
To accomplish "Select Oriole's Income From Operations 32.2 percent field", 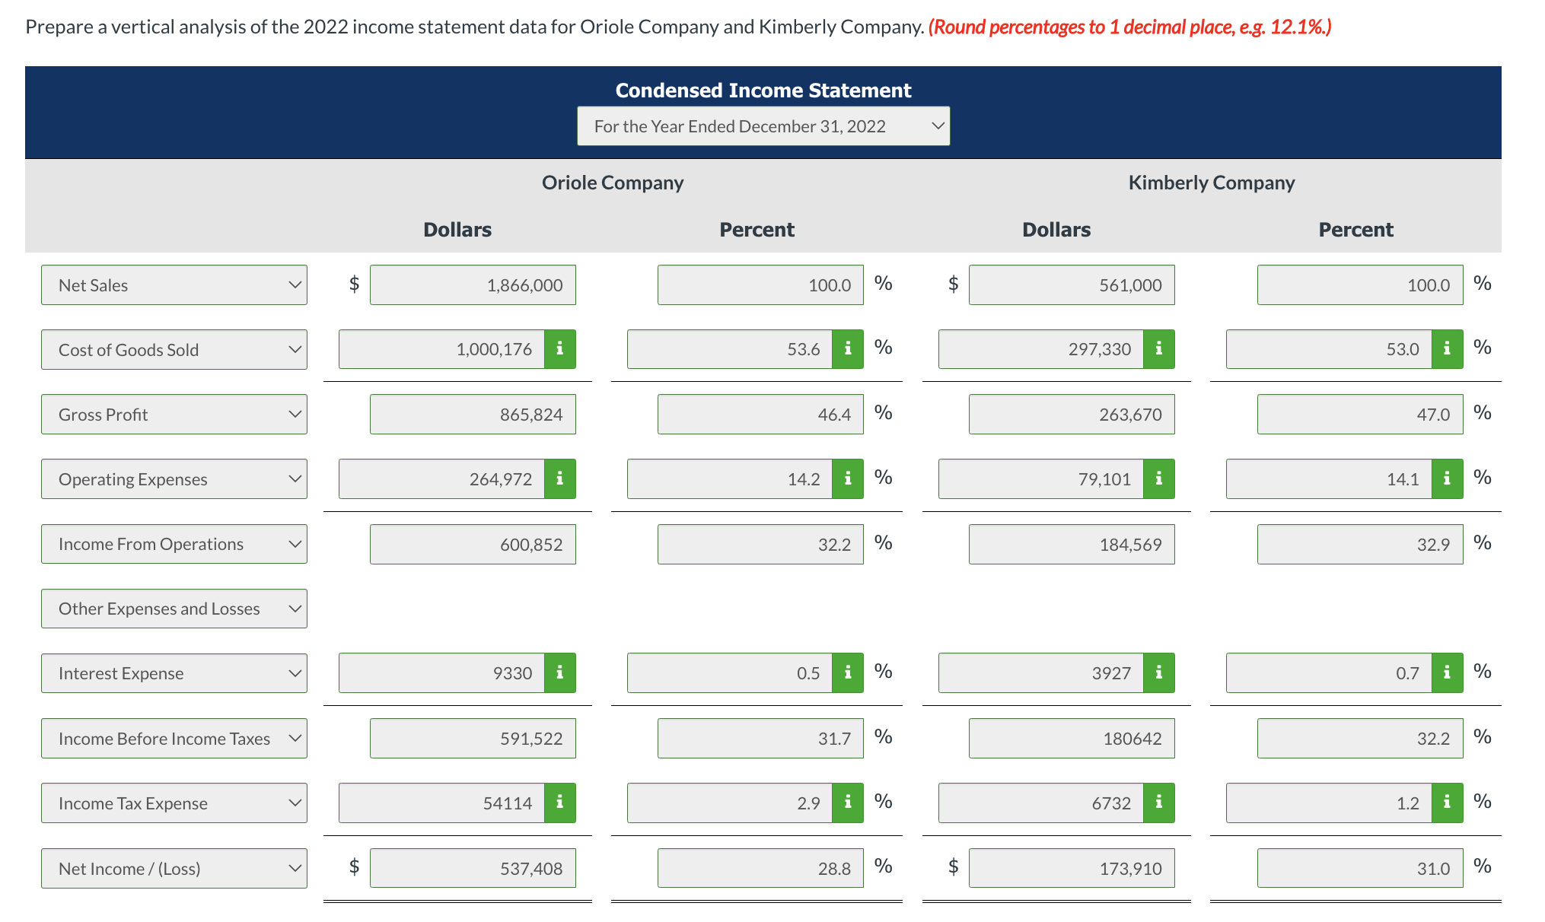I will click(760, 544).
